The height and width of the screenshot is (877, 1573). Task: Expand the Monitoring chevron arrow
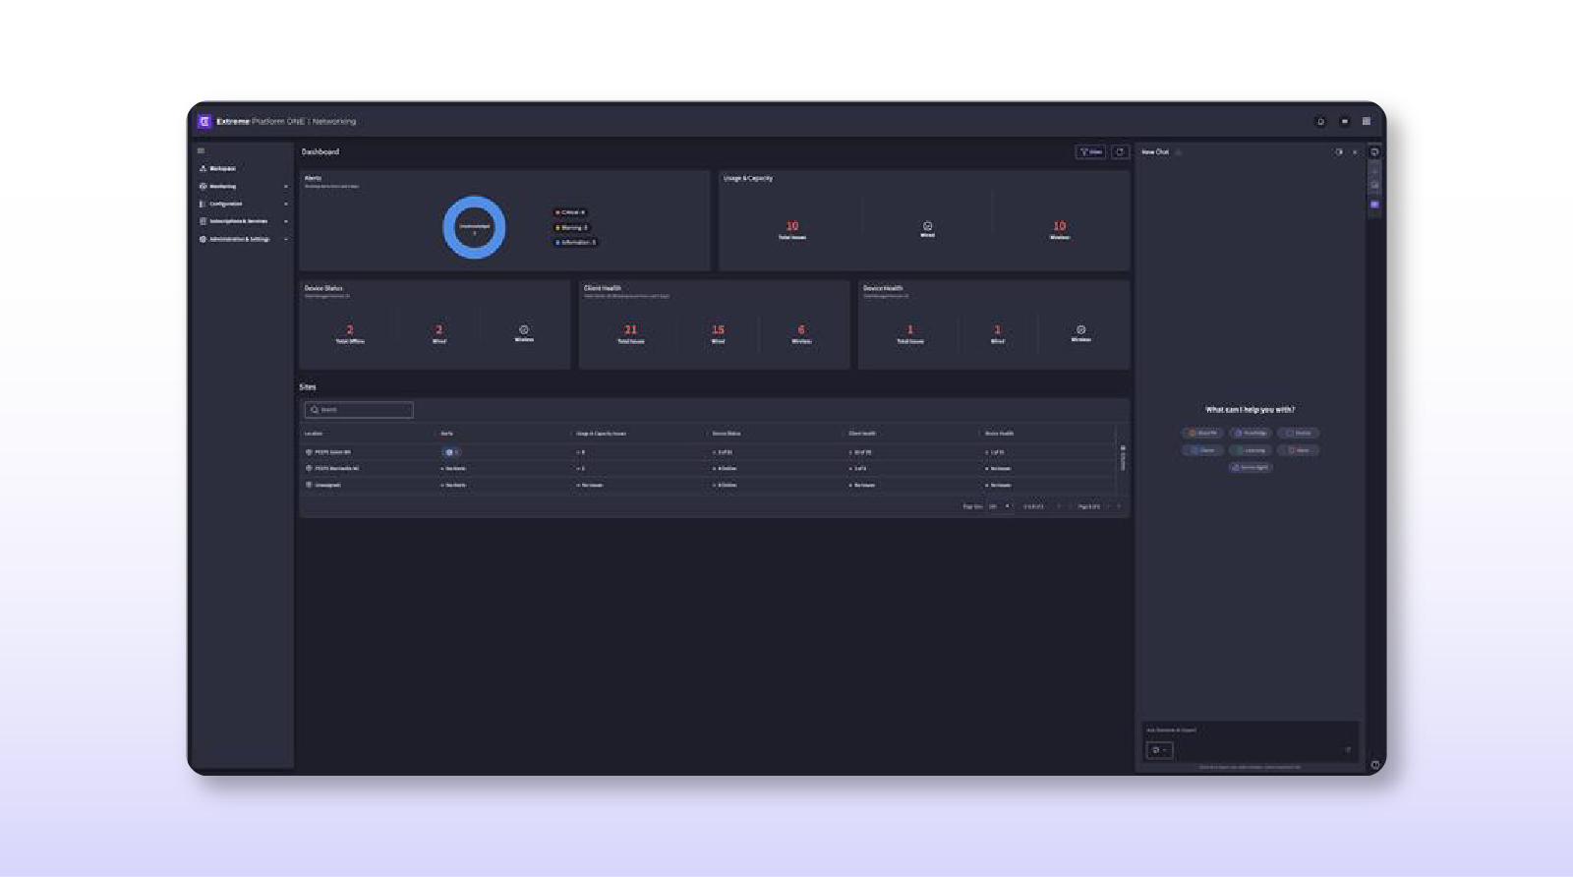click(286, 186)
